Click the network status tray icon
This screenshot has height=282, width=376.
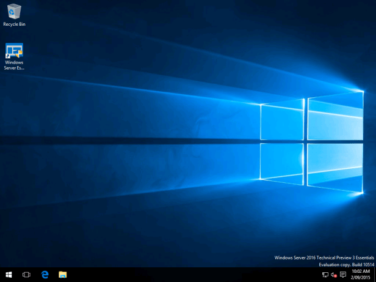pos(325,275)
